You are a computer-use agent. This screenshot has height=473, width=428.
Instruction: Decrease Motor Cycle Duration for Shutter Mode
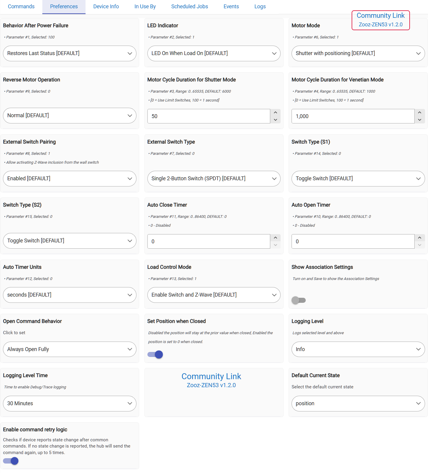coord(275,120)
